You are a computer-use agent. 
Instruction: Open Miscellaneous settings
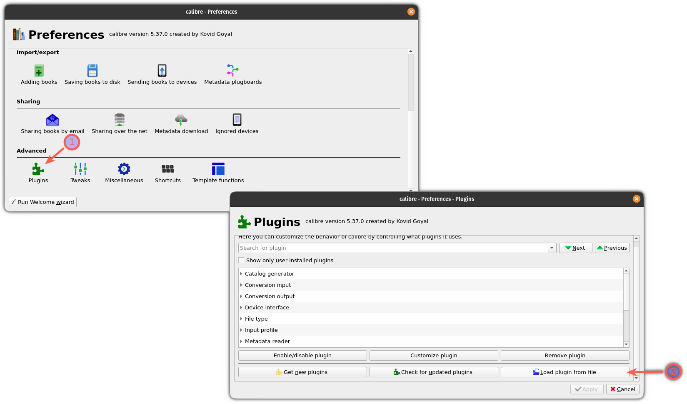pyautogui.click(x=124, y=173)
